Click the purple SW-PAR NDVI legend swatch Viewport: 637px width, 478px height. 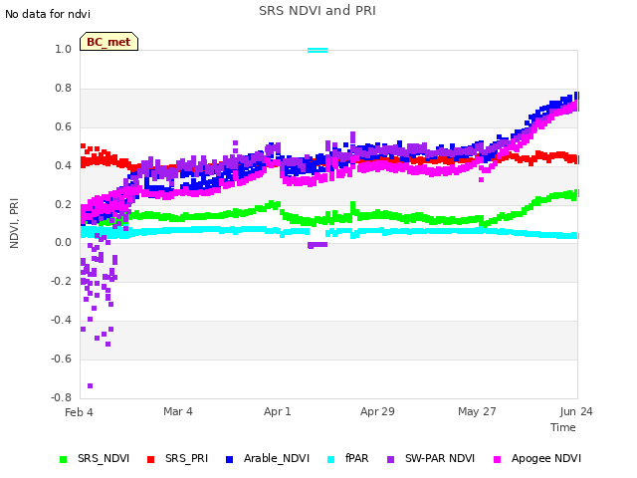pyautogui.click(x=390, y=459)
